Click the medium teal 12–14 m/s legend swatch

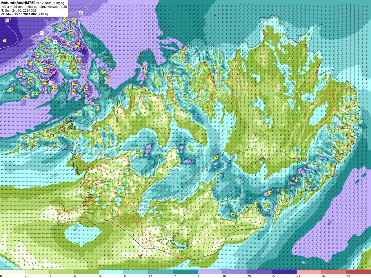click(x=161, y=272)
